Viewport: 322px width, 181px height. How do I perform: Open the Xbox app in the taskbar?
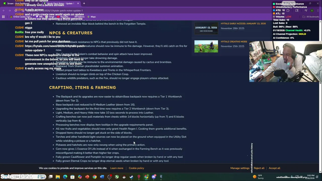[x=117, y=177]
